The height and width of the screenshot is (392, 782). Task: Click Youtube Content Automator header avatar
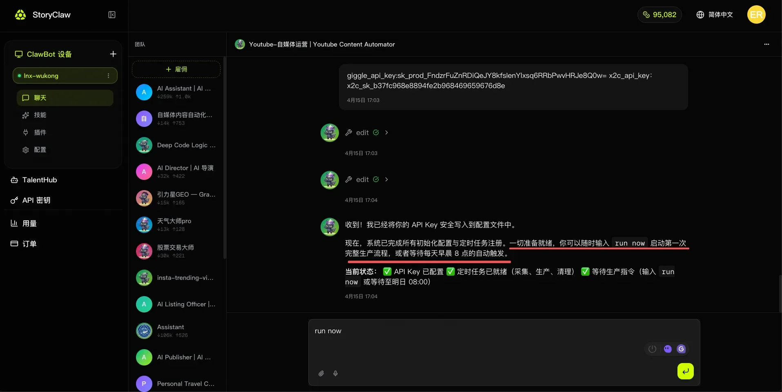point(240,44)
